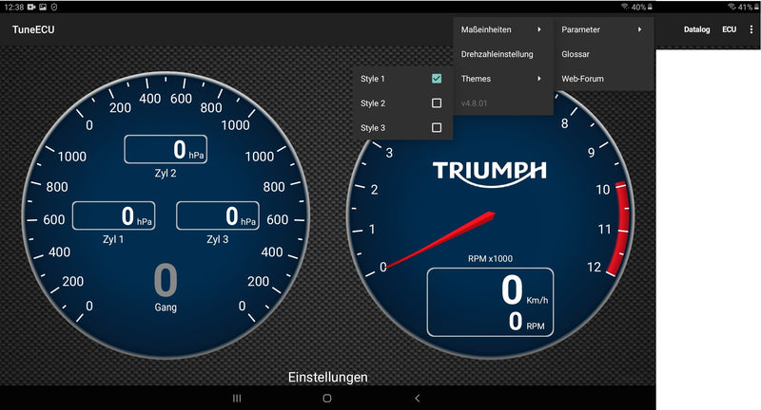Uncheck the Style 1 theme checkbox
This screenshot has width=761, height=410.
click(437, 78)
